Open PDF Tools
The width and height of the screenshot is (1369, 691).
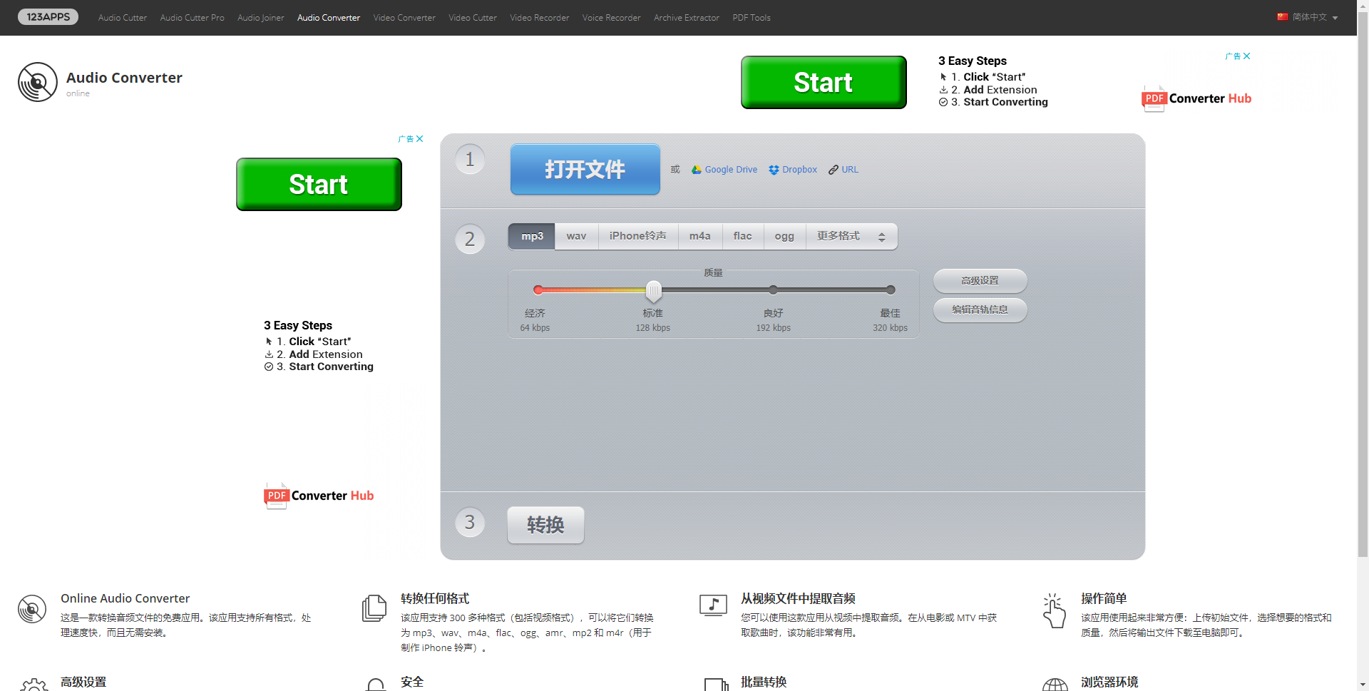click(x=752, y=18)
